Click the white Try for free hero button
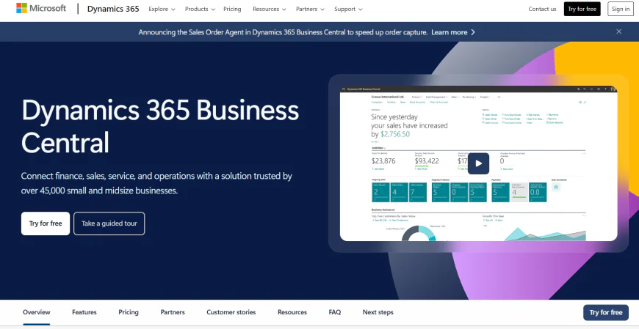The width and height of the screenshot is (639, 329). click(x=46, y=223)
